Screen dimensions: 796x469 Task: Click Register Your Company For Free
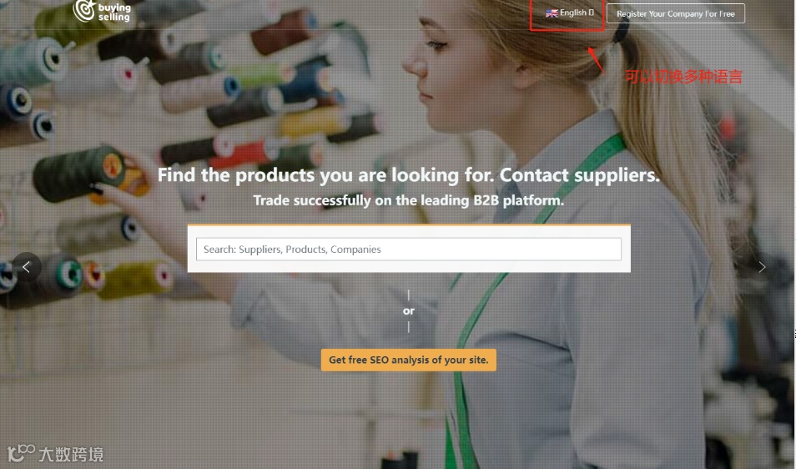pos(676,13)
